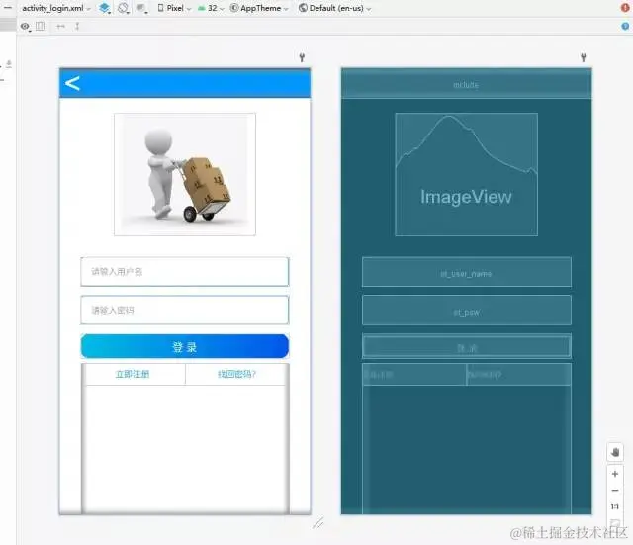Click the vertical expand arrow icon

click(77, 27)
